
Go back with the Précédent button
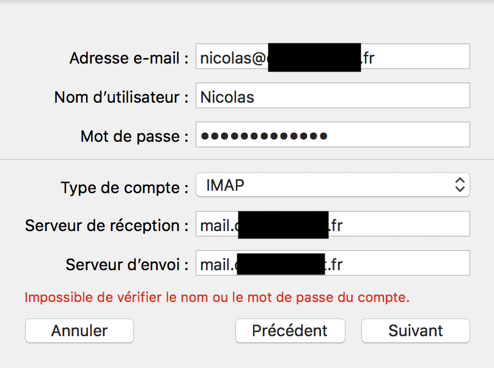[290, 331]
